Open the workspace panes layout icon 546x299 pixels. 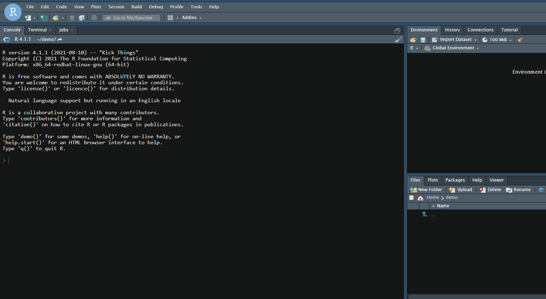tap(170, 17)
